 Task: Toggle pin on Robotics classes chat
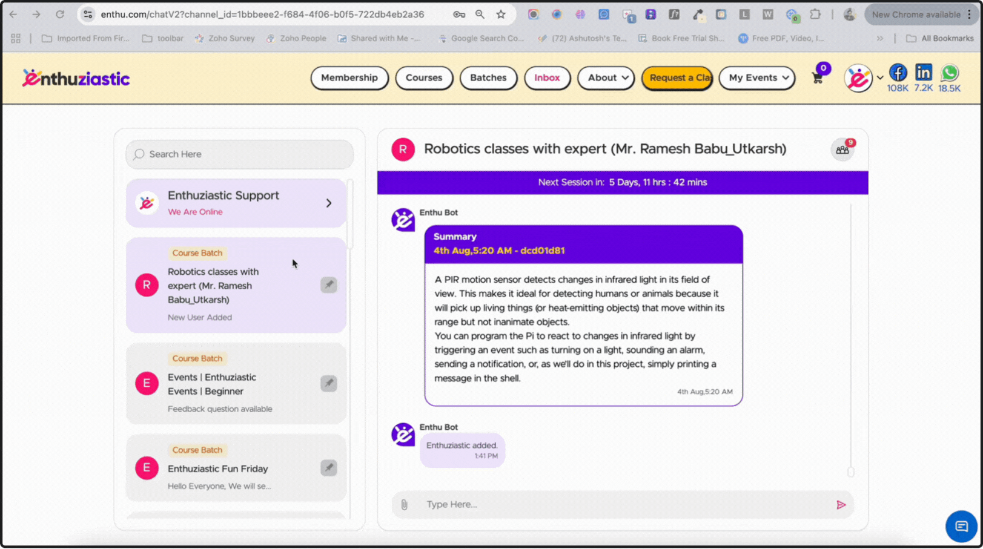click(x=328, y=284)
